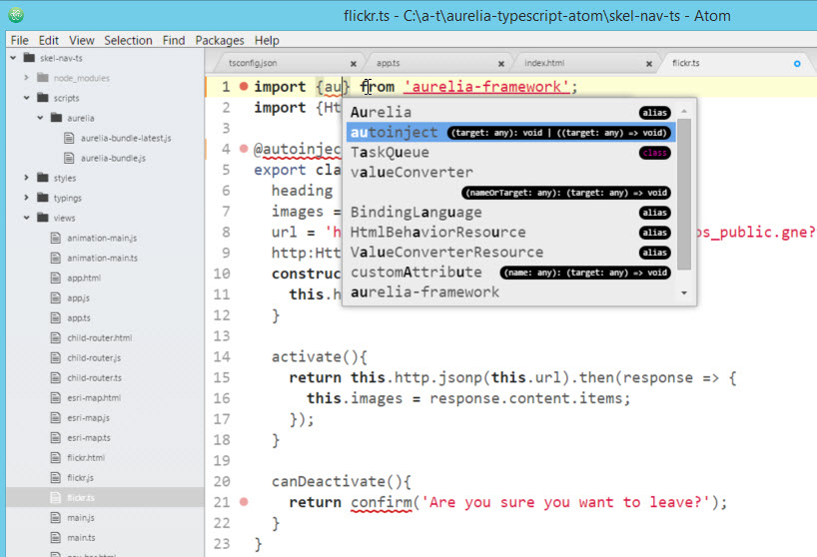Viewport: 817px width, 557px height.
Task: Open main.ts file
Action: click(x=81, y=537)
